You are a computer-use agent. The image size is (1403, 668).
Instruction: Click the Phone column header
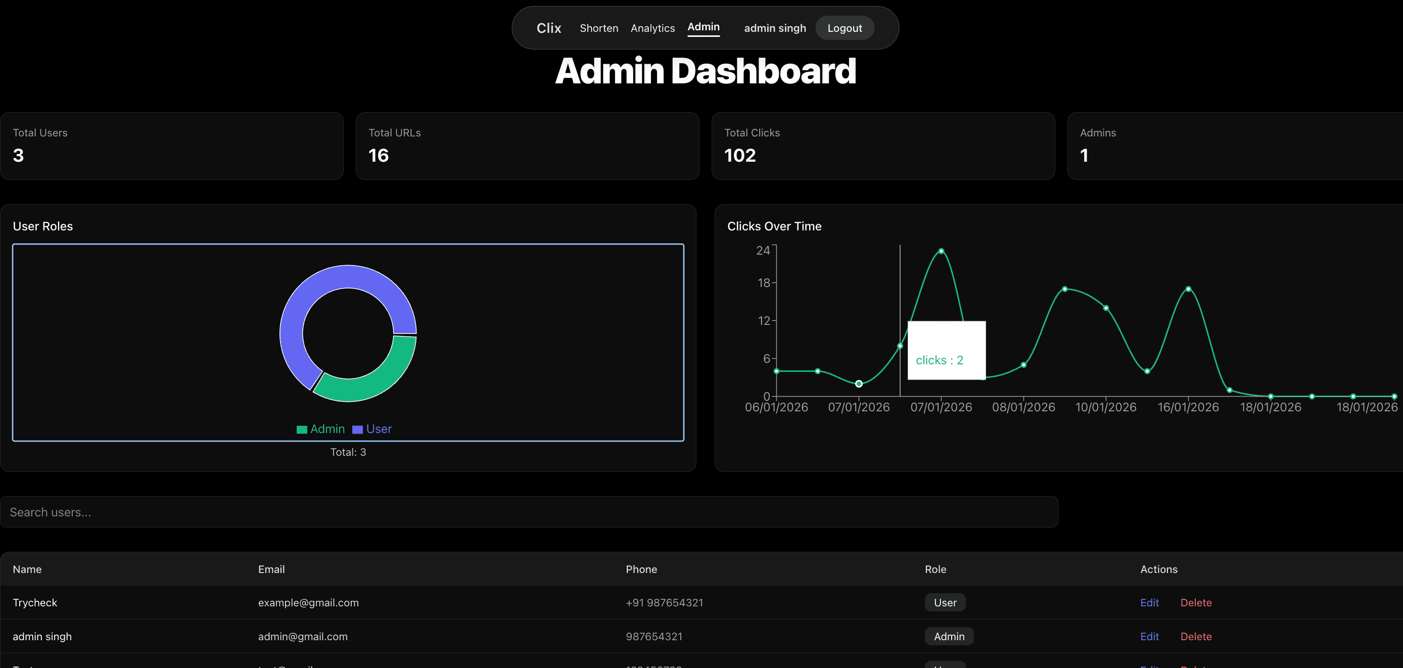(641, 569)
